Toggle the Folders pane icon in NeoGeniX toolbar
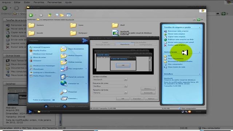The image size is (233, 131). coord(62,15)
